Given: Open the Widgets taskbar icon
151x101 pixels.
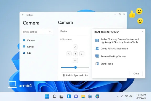Looking at the screenshot, I should (x=69, y=97).
